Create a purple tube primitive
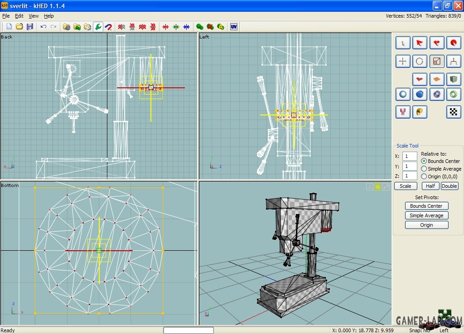Viewport: 464px width, 334px height. [436, 95]
